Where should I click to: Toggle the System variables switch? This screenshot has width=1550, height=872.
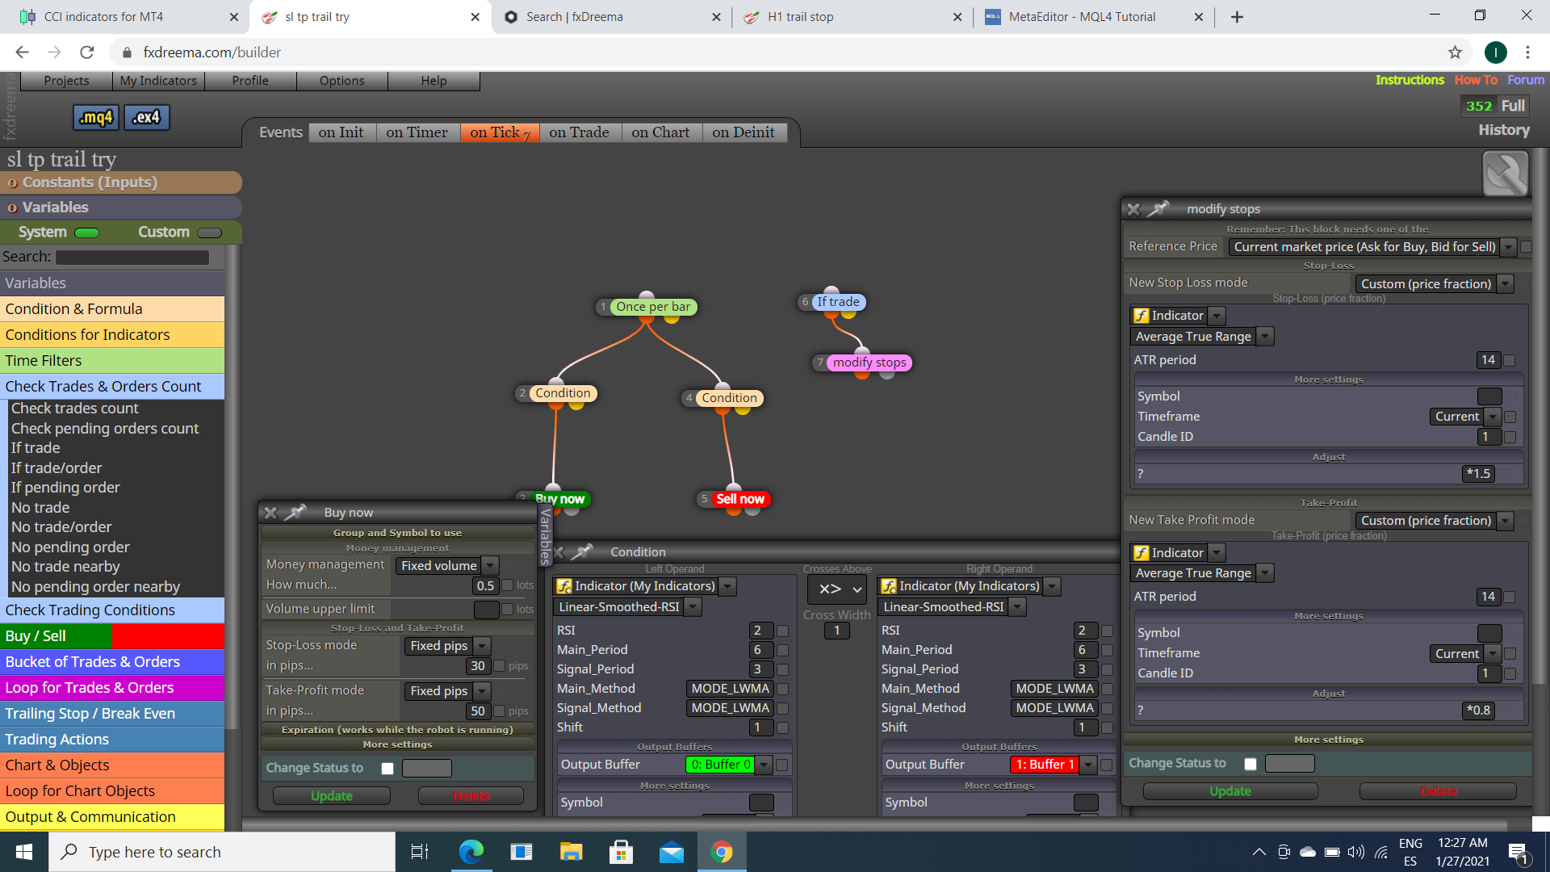point(86,233)
